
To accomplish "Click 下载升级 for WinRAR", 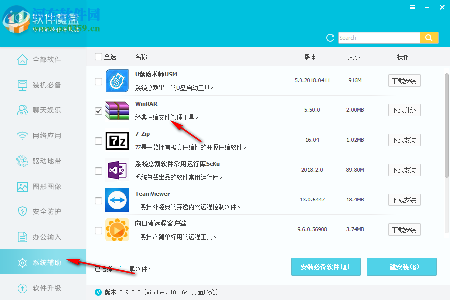I will 404,110.
